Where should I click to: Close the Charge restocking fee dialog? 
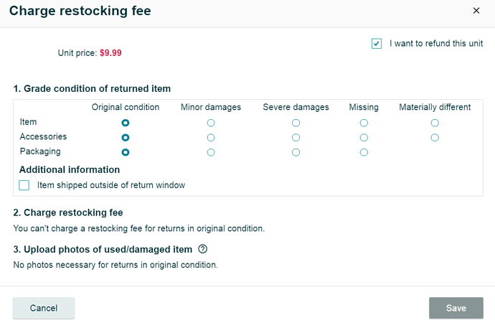tap(476, 11)
